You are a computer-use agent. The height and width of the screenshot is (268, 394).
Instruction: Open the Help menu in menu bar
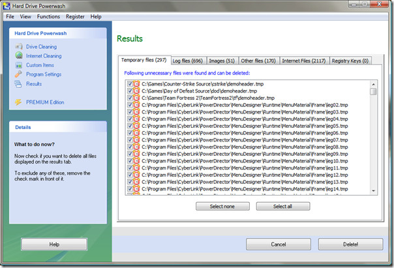click(x=96, y=16)
